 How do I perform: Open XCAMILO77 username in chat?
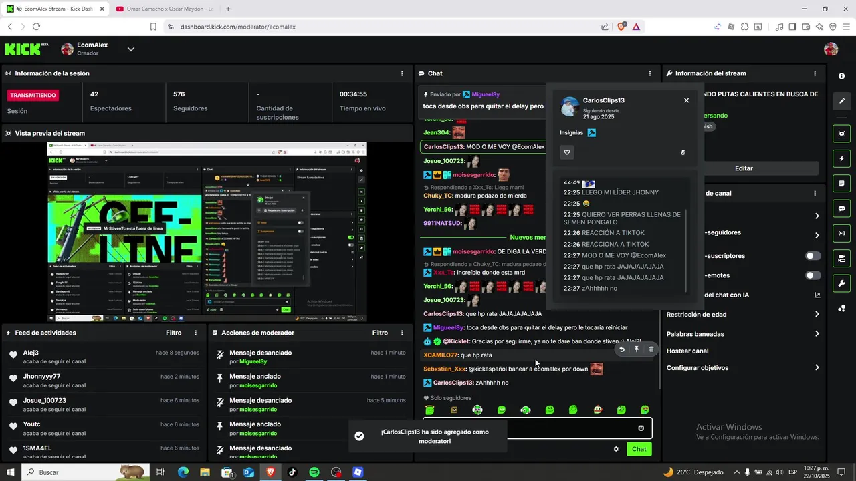(441, 355)
